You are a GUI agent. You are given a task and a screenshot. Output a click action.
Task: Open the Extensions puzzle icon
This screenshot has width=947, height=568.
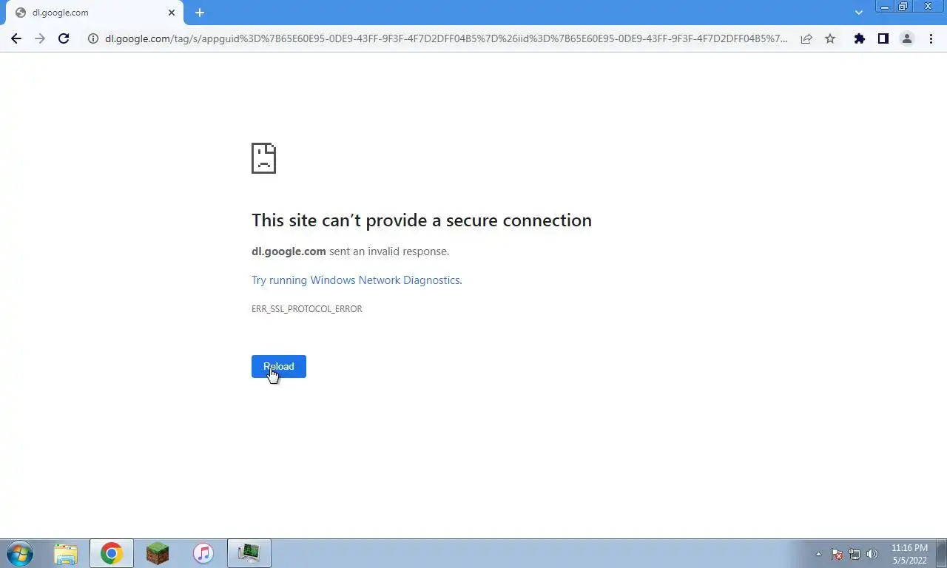pyautogui.click(x=859, y=38)
